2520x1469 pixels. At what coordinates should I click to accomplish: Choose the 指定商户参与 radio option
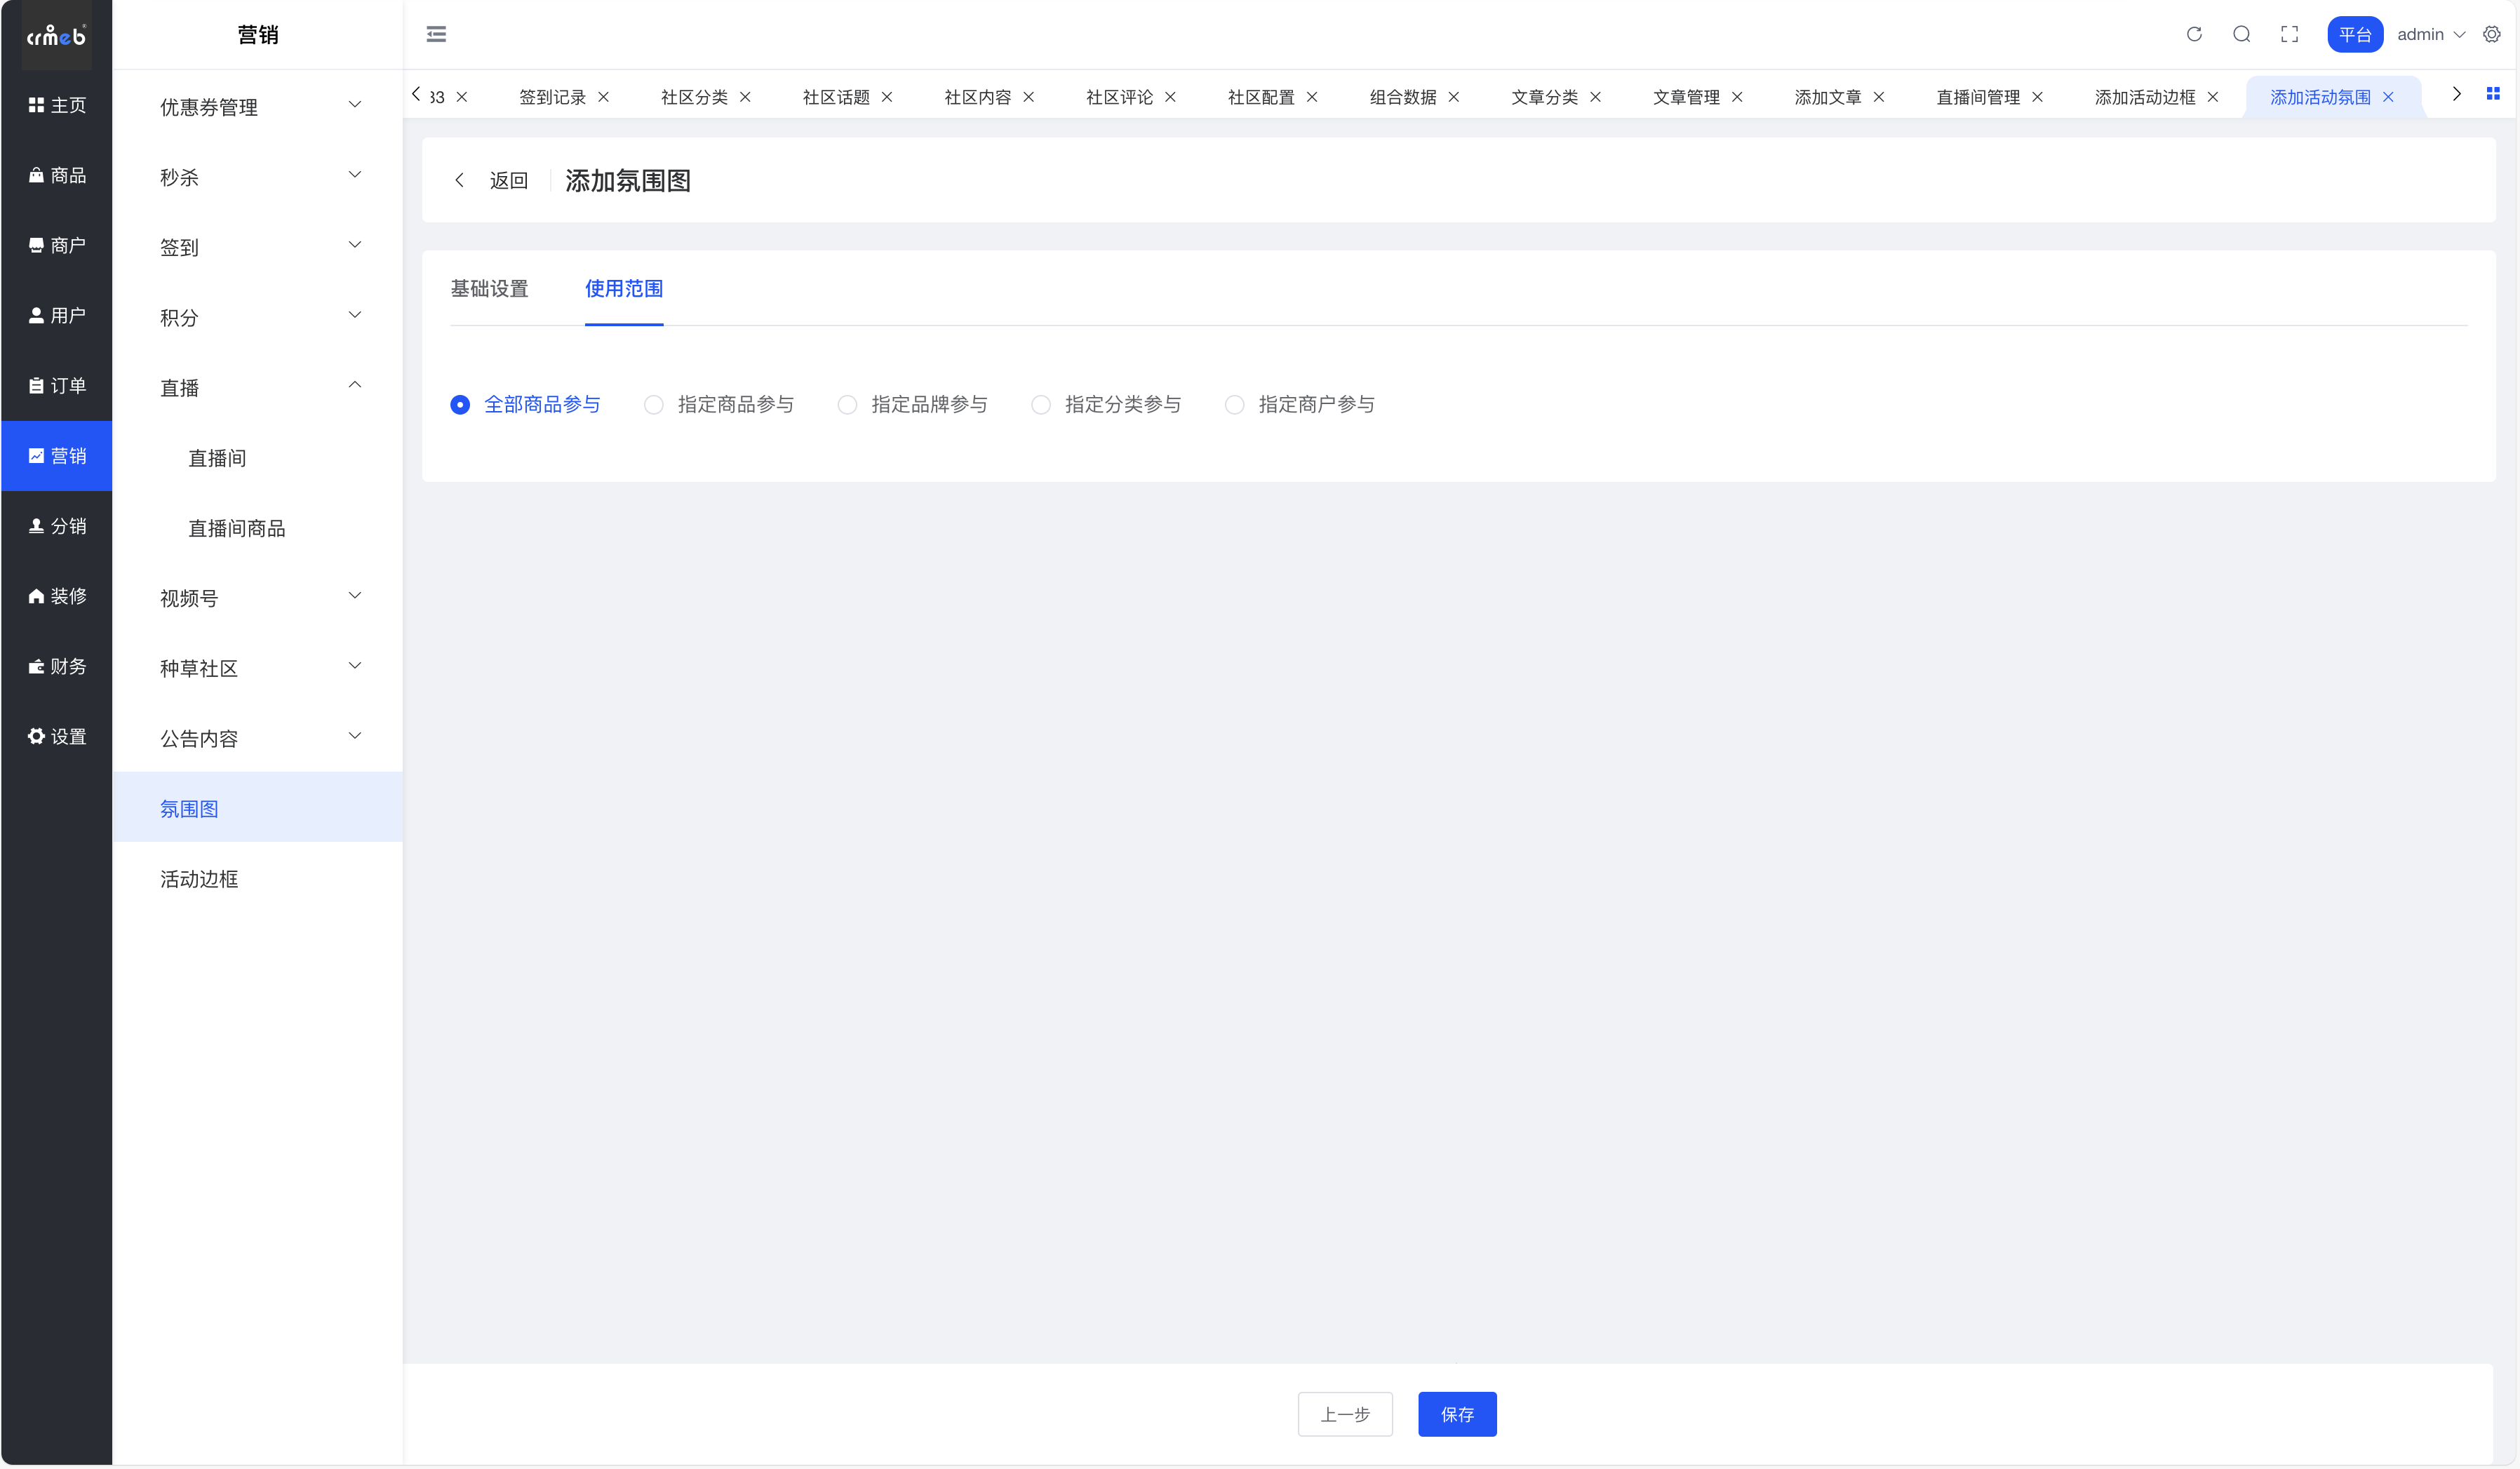pyautogui.click(x=1234, y=405)
